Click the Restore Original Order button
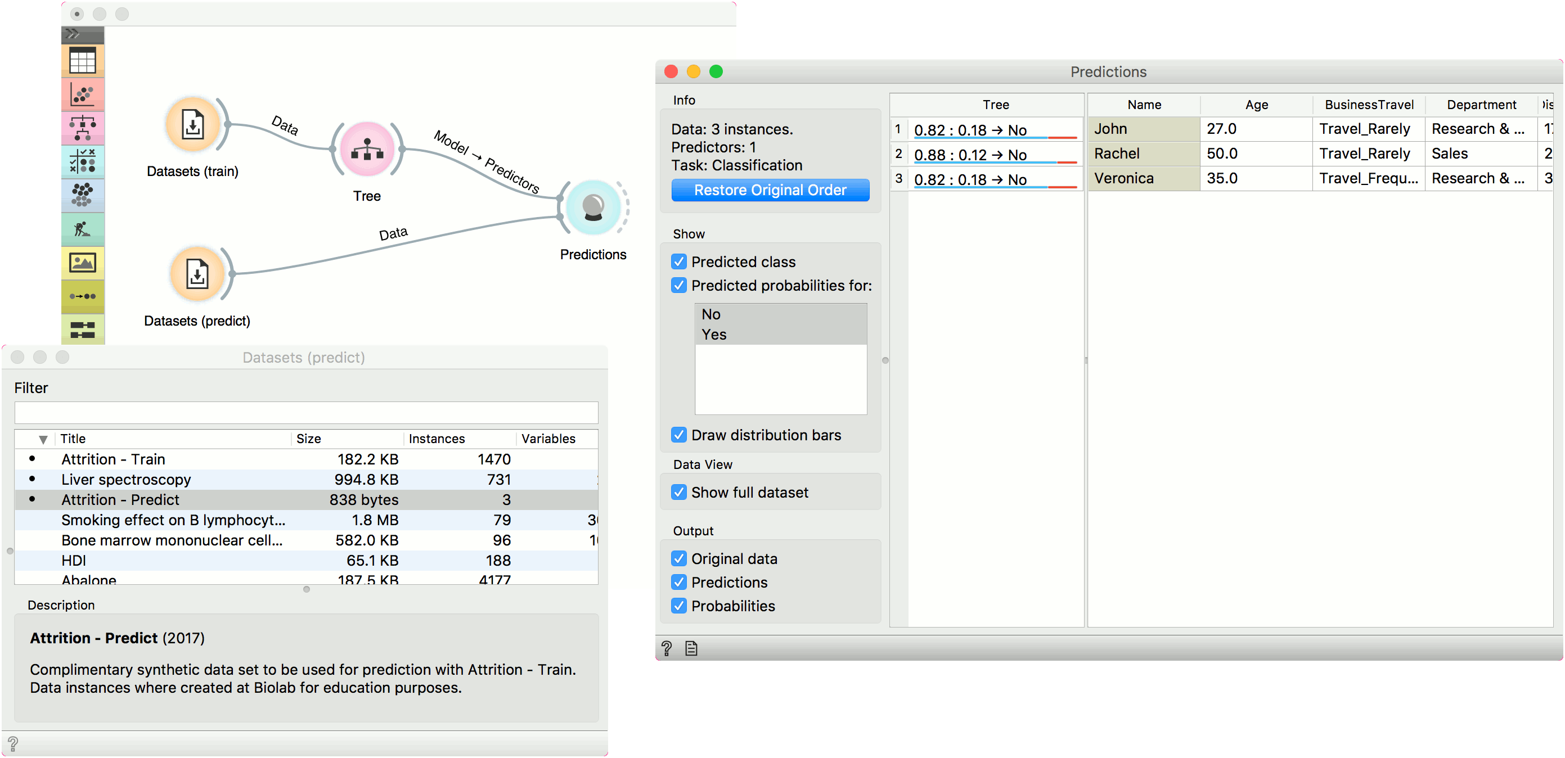Viewport: 1565px width, 758px height. tap(770, 190)
